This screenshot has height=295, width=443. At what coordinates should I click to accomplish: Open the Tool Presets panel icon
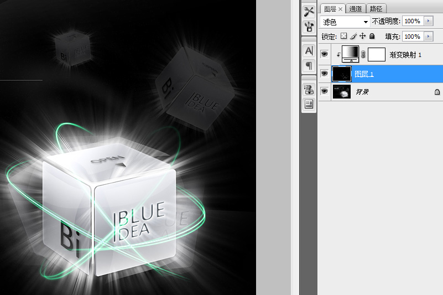tap(309, 12)
